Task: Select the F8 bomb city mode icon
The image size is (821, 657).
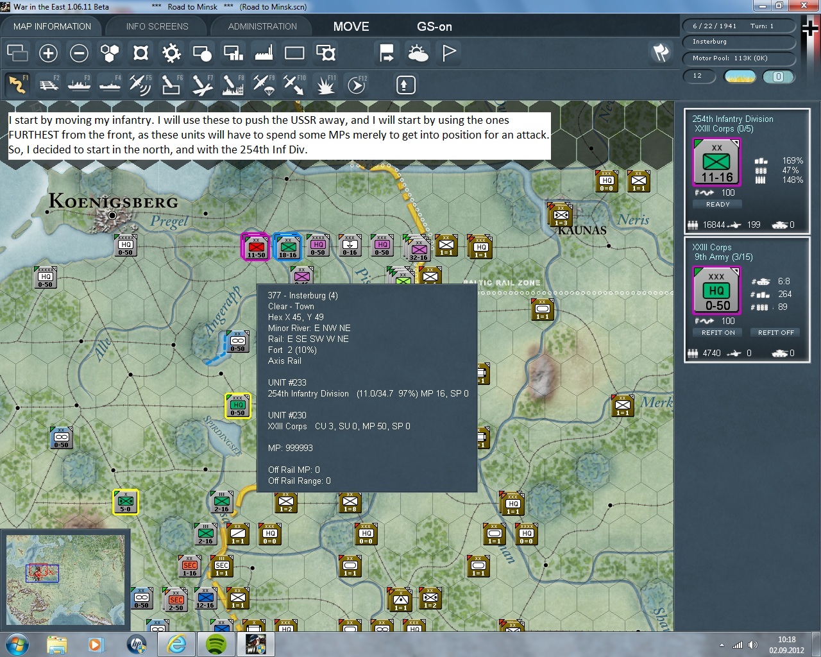Action: [x=233, y=85]
